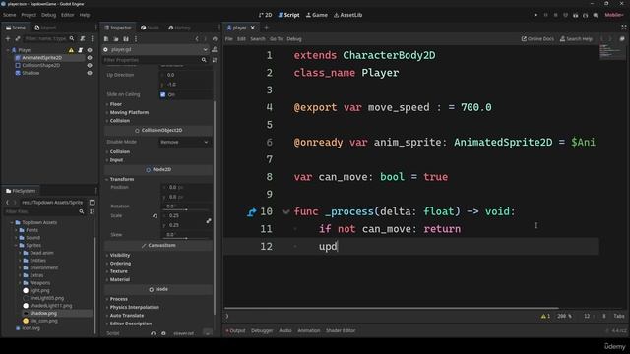This screenshot has width=630, height=354.
Task: Click the _process override arrow icon
Action: [x=252, y=212]
